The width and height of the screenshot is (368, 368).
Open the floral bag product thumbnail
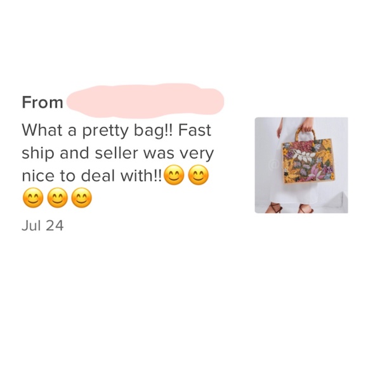pos(301,165)
